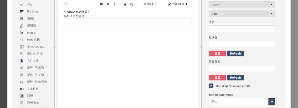
Task: Click the phone number answer input field
Action: click(x=128, y=21)
